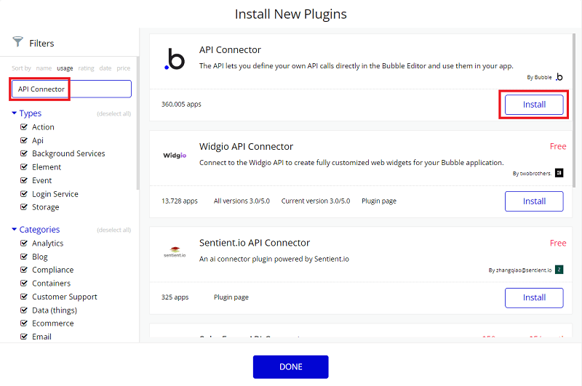Collapse the Categories filter section
Viewport: 582px width, 386px height.
14,229
